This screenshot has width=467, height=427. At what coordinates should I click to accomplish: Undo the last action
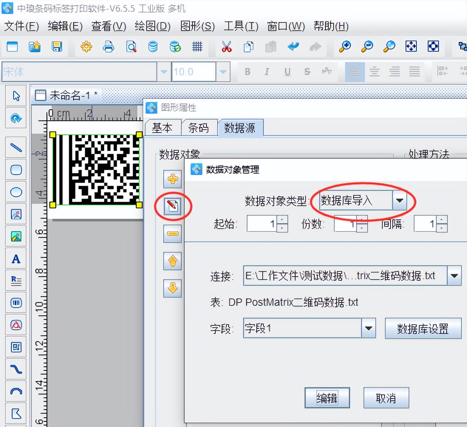pos(293,47)
